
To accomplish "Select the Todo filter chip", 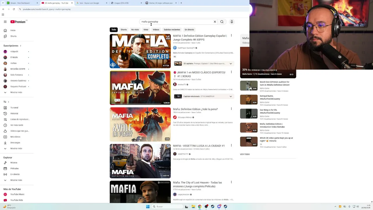I will coord(114,30).
